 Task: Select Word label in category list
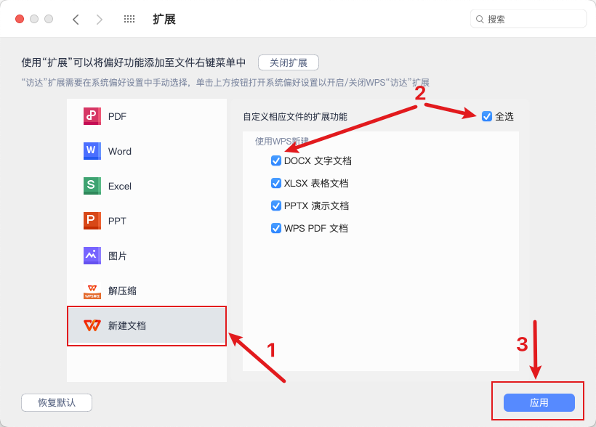[x=120, y=151]
